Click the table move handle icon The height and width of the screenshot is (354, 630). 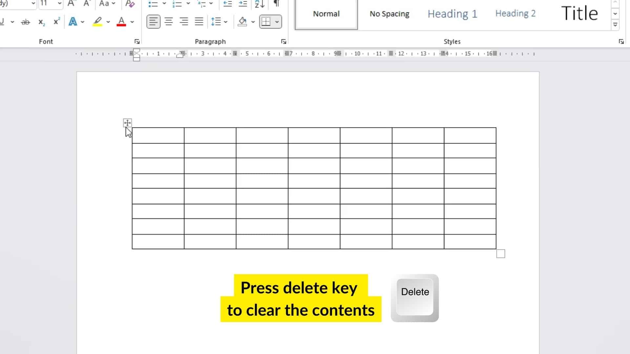[x=127, y=123]
